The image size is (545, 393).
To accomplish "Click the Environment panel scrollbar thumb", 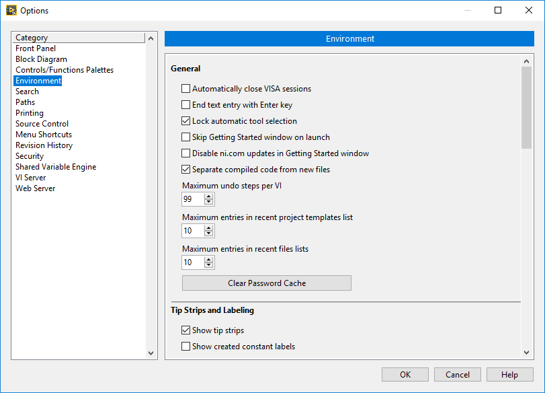I will (x=527, y=108).
